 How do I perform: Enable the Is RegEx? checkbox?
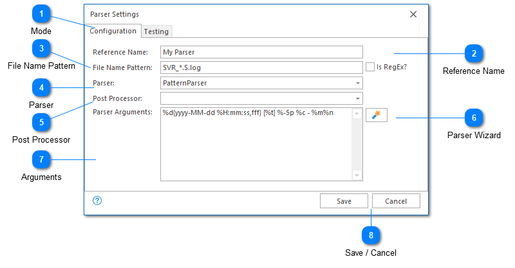point(370,67)
